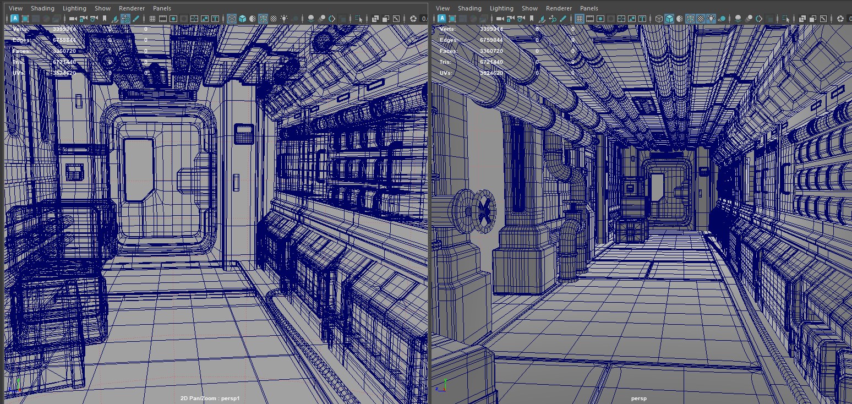852x404 pixels.
Task: Toggle Resolution Gate in right persp panel
Action: coord(600,19)
